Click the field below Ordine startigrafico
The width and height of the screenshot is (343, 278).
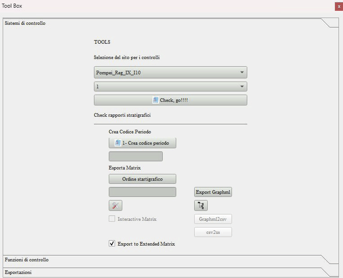coord(143,192)
